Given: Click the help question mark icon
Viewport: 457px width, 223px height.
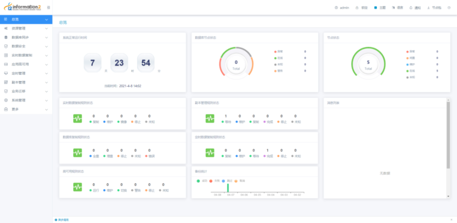Looking at the screenshot, I should (449, 8).
